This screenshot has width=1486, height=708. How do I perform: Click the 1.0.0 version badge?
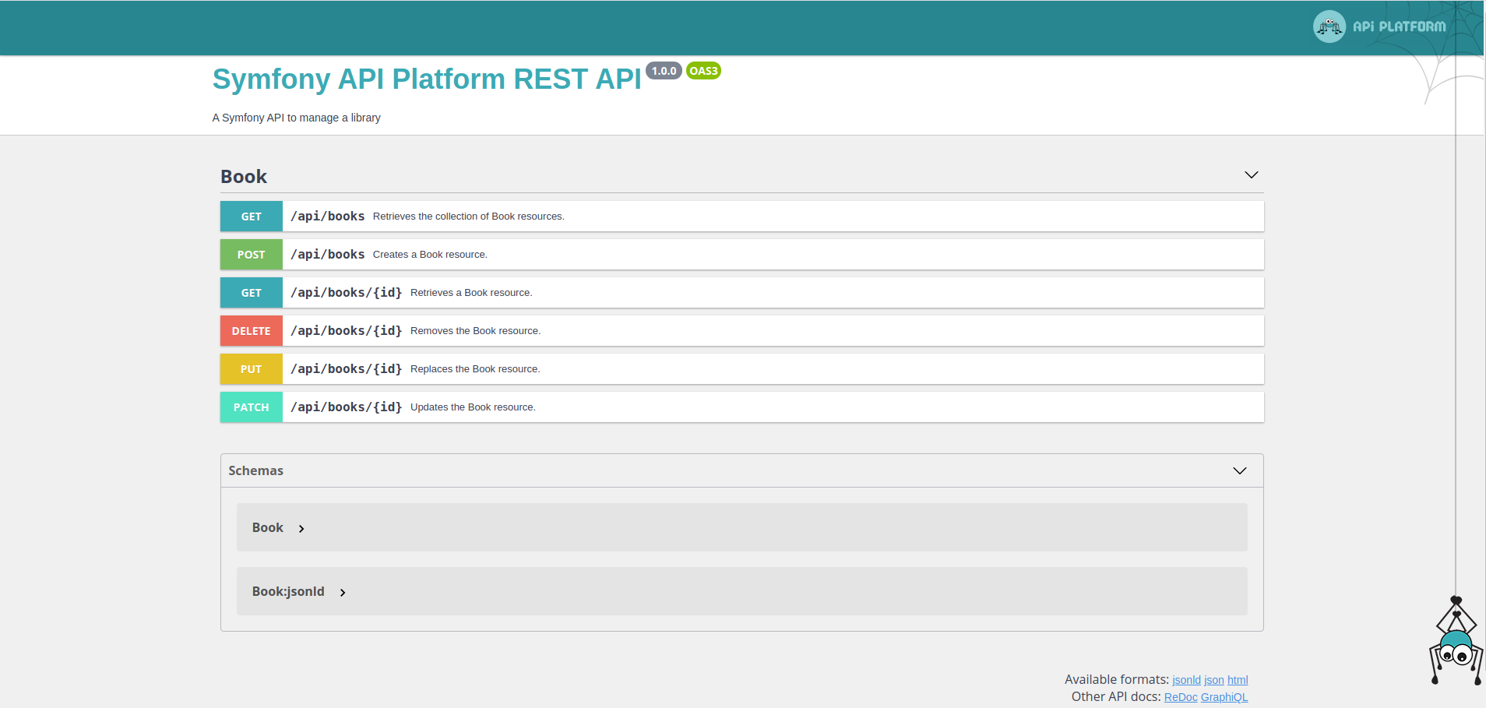click(x=664, y=71)
